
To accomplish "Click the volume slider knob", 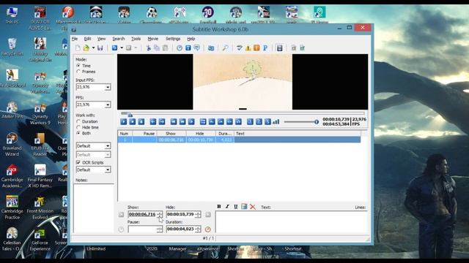I will tap(317, 122).
